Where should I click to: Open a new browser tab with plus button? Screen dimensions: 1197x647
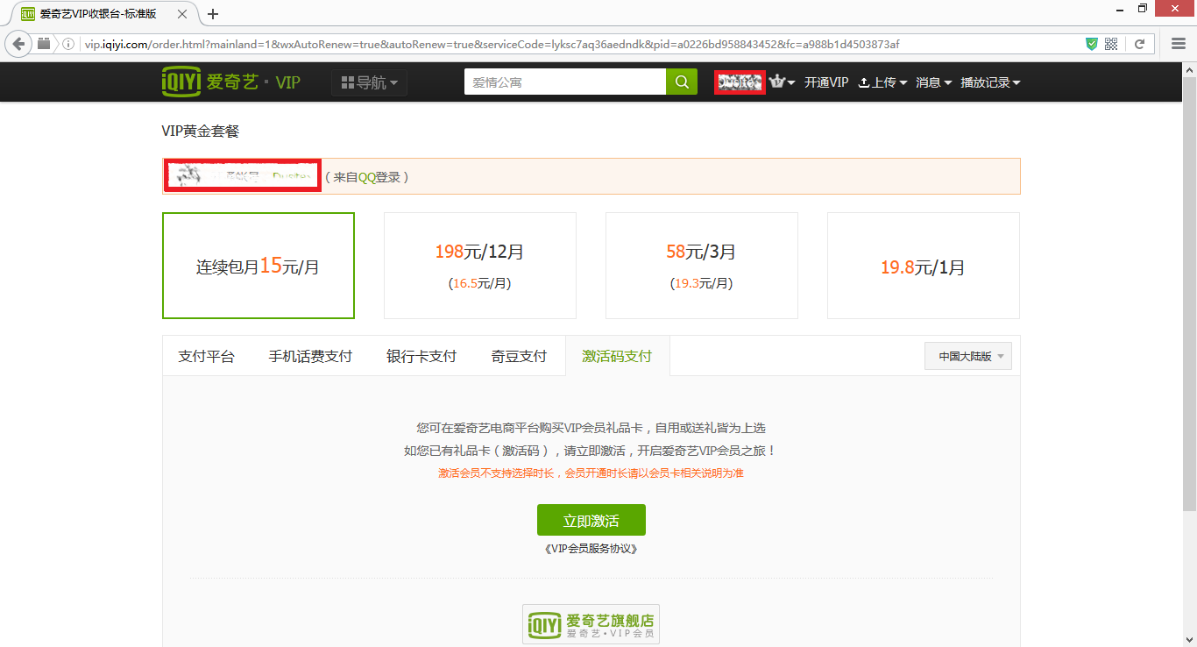(x=213, y=14)
